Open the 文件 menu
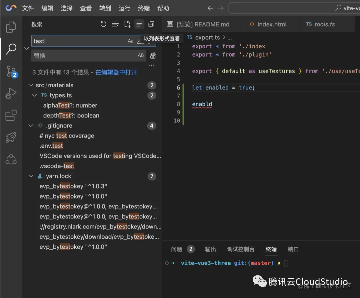The image size is (360, 298). [28, 8]
